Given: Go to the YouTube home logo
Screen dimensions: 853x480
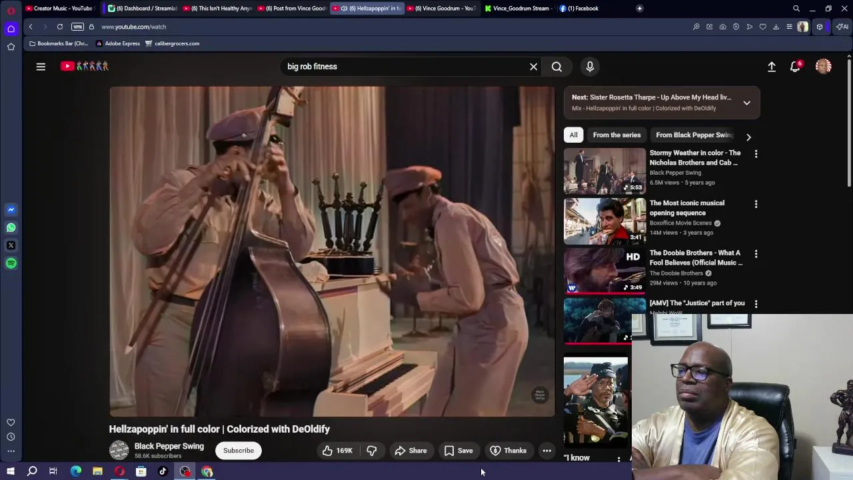Looking at the screenshot, I should [85, 66].
